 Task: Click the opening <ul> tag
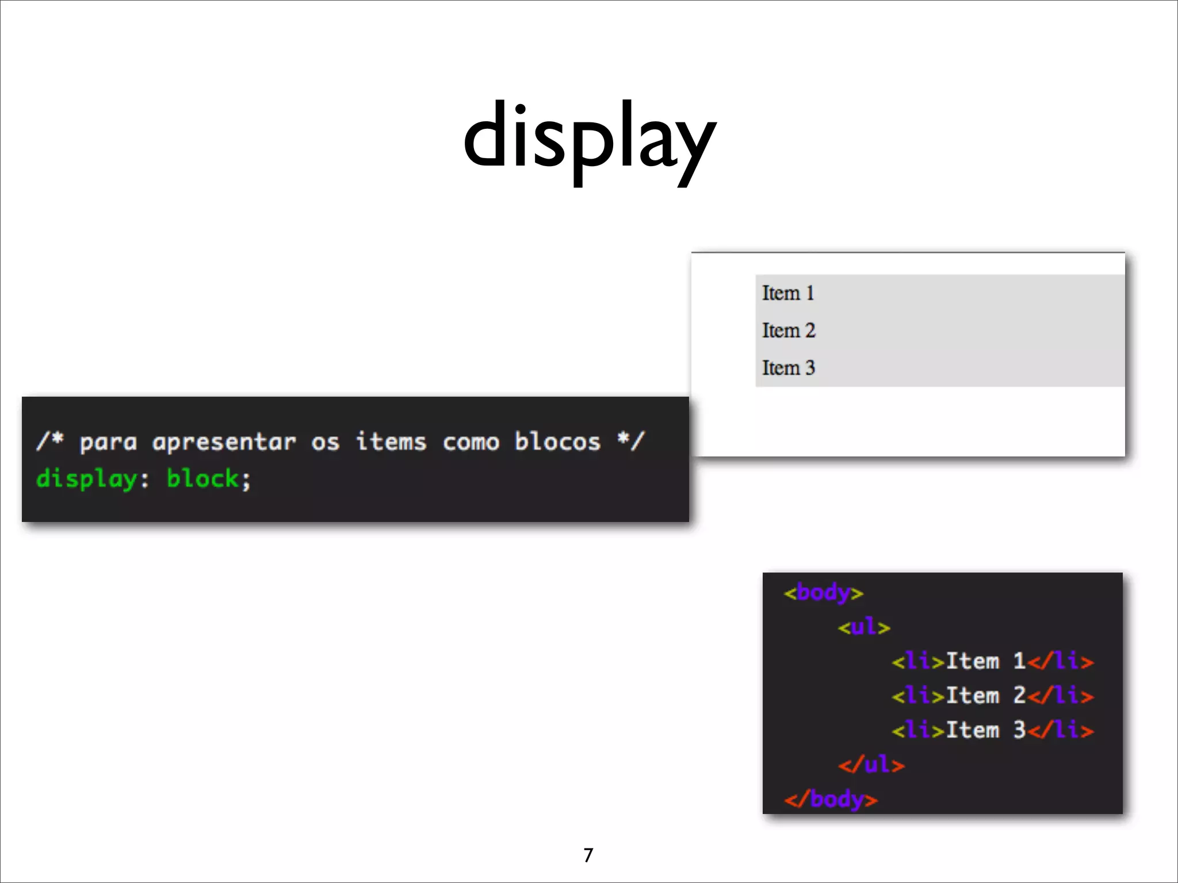click(x=864, y=627)
